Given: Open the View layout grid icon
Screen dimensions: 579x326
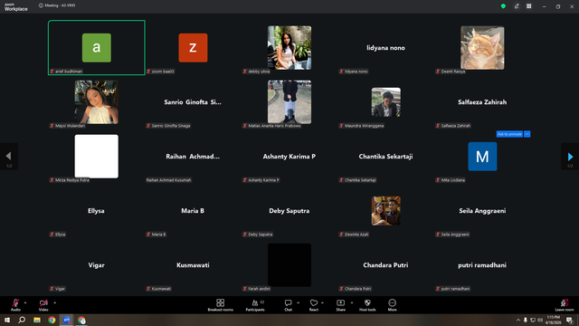Looking at the screenshot, I should pos(528,6).
